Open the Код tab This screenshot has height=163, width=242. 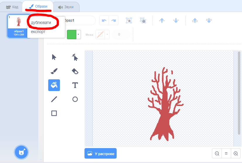click(x=12, y=7)
